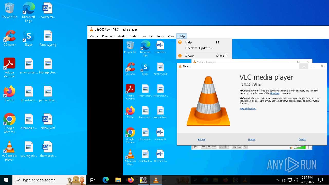Select the channelan... image file

pos(29,122)
